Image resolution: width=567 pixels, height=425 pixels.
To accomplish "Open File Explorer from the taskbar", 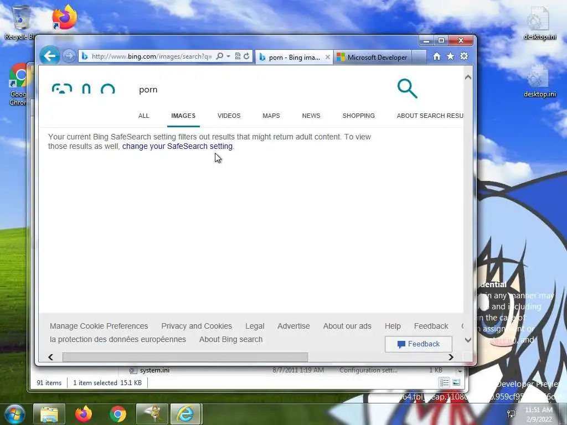I will (x=49, y=414).
